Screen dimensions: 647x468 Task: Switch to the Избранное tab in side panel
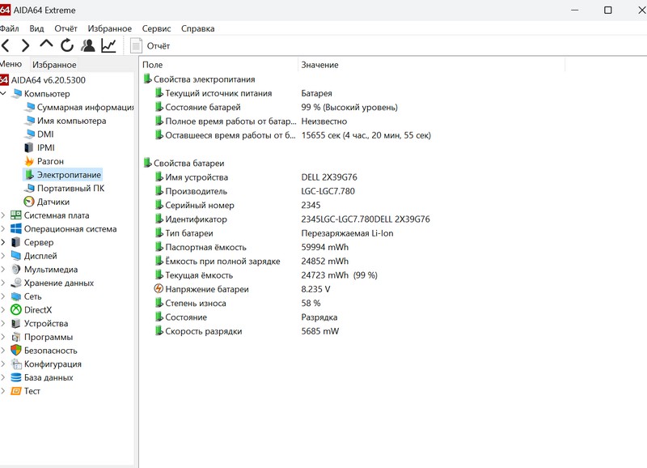54,65
